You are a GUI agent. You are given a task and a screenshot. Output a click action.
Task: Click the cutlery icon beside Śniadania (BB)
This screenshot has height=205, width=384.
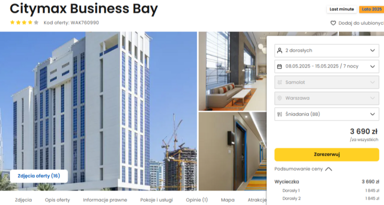279,114
